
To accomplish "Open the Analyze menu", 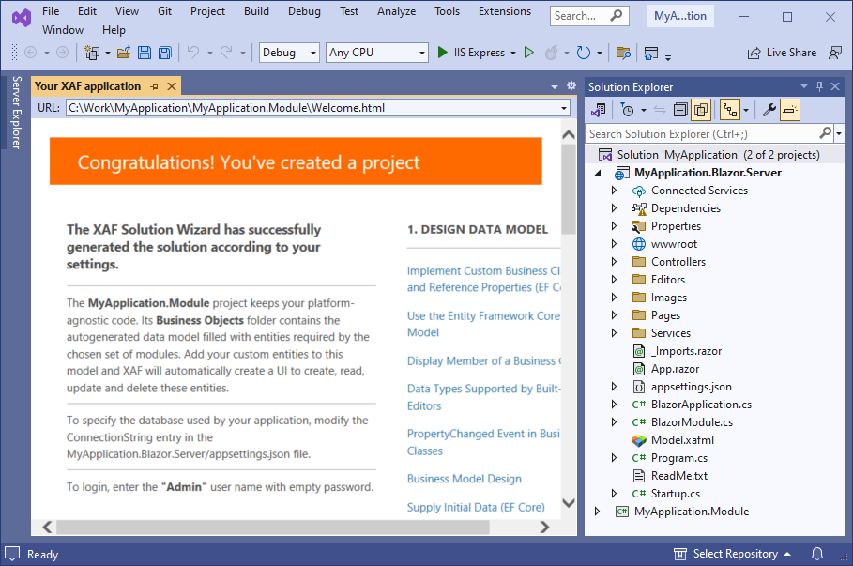I will (396, 11).
